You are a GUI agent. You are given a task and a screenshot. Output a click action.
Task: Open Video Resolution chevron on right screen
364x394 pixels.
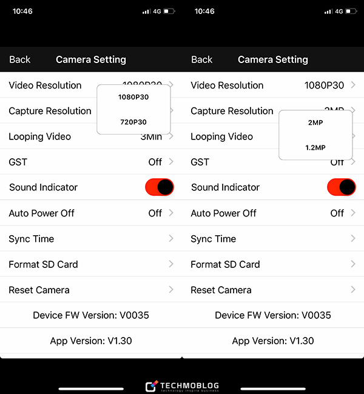coord(353,85)
